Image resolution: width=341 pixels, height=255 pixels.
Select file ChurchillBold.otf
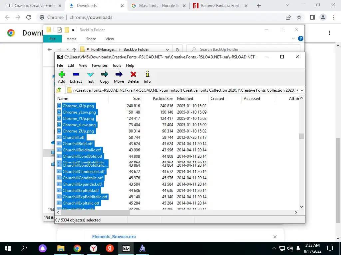[78, 143]
